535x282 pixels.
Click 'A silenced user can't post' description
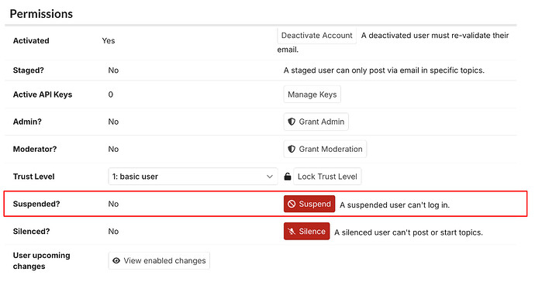pyautogui.click(x=409, y=232)
